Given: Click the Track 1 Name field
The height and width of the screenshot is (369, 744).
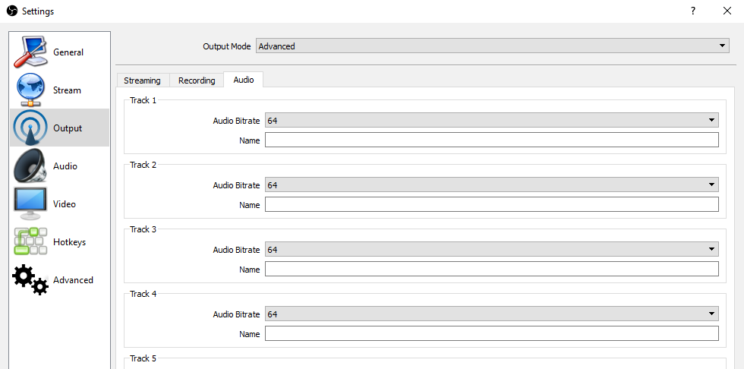Looking at the screenshot, I should click(x=490, y=140).
